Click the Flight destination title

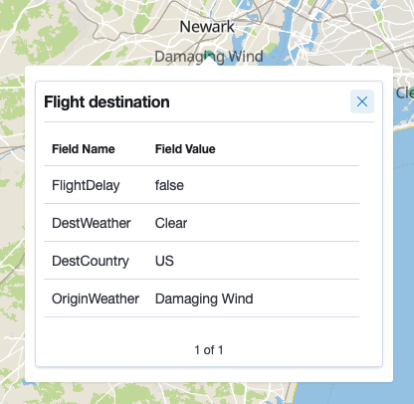[x=106, y=101]
